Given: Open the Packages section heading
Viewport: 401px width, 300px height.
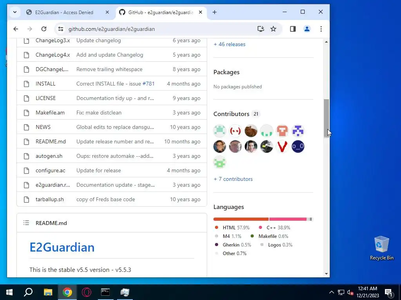Looking at the screenshot, I should point(226,72).
